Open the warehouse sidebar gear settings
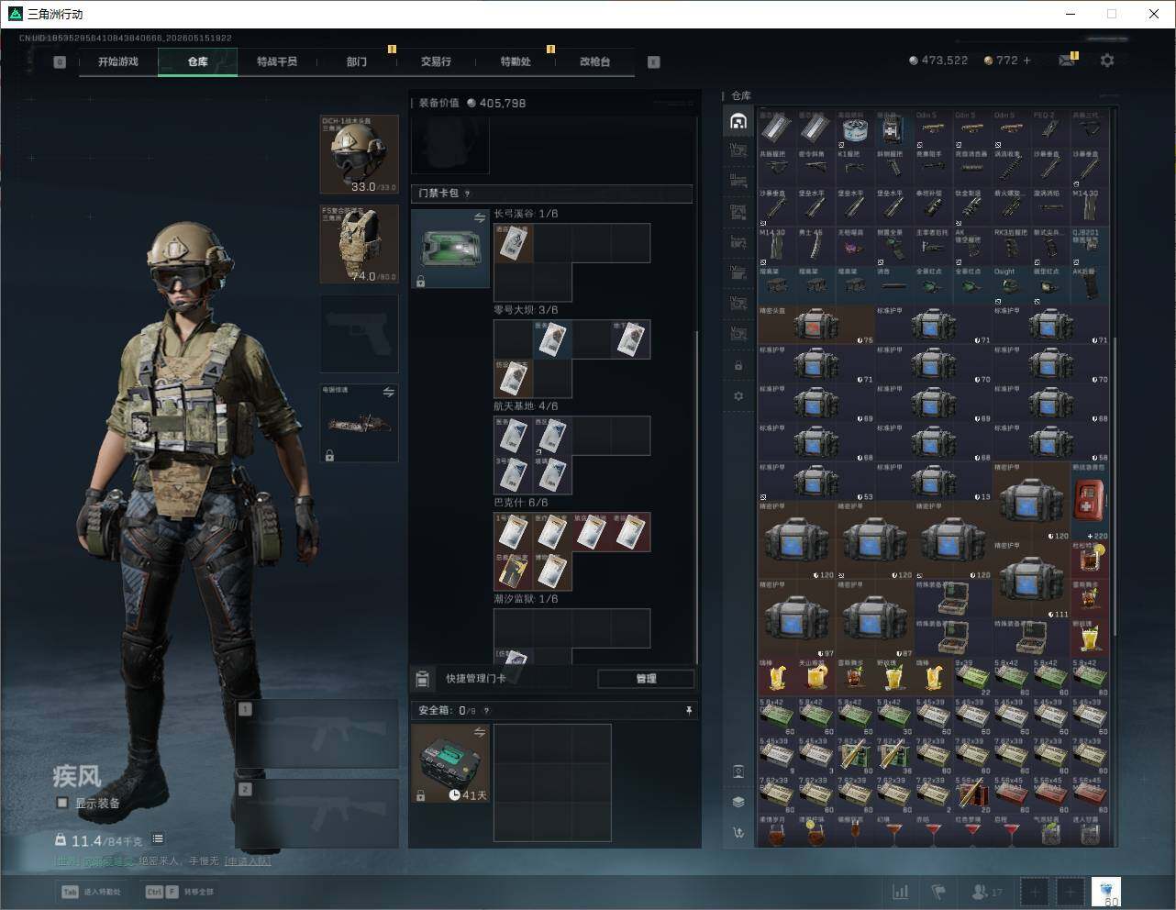1176x910 pixels. coord(738,396)
